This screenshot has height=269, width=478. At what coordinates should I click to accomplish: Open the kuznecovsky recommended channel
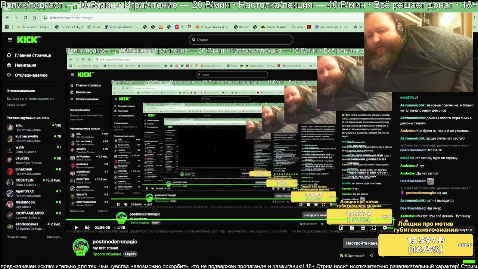tap(34, 138)
